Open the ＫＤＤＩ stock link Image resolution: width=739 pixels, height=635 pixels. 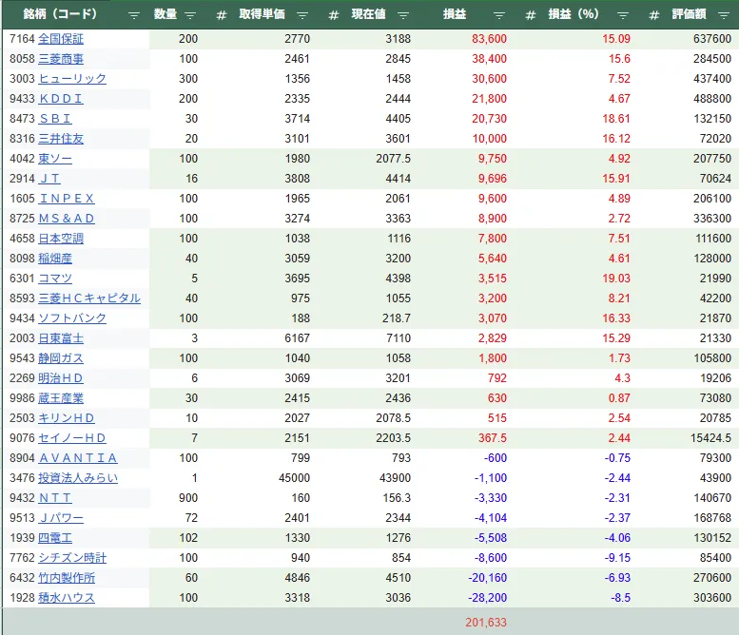coord(61,99)
